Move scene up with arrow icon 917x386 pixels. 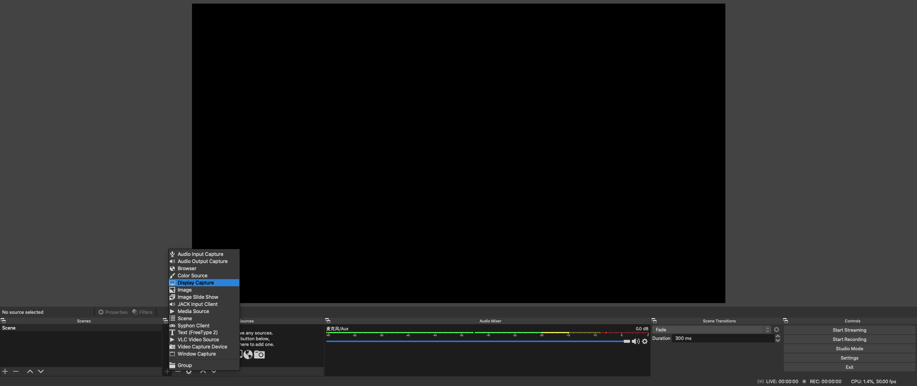(30, 371)
